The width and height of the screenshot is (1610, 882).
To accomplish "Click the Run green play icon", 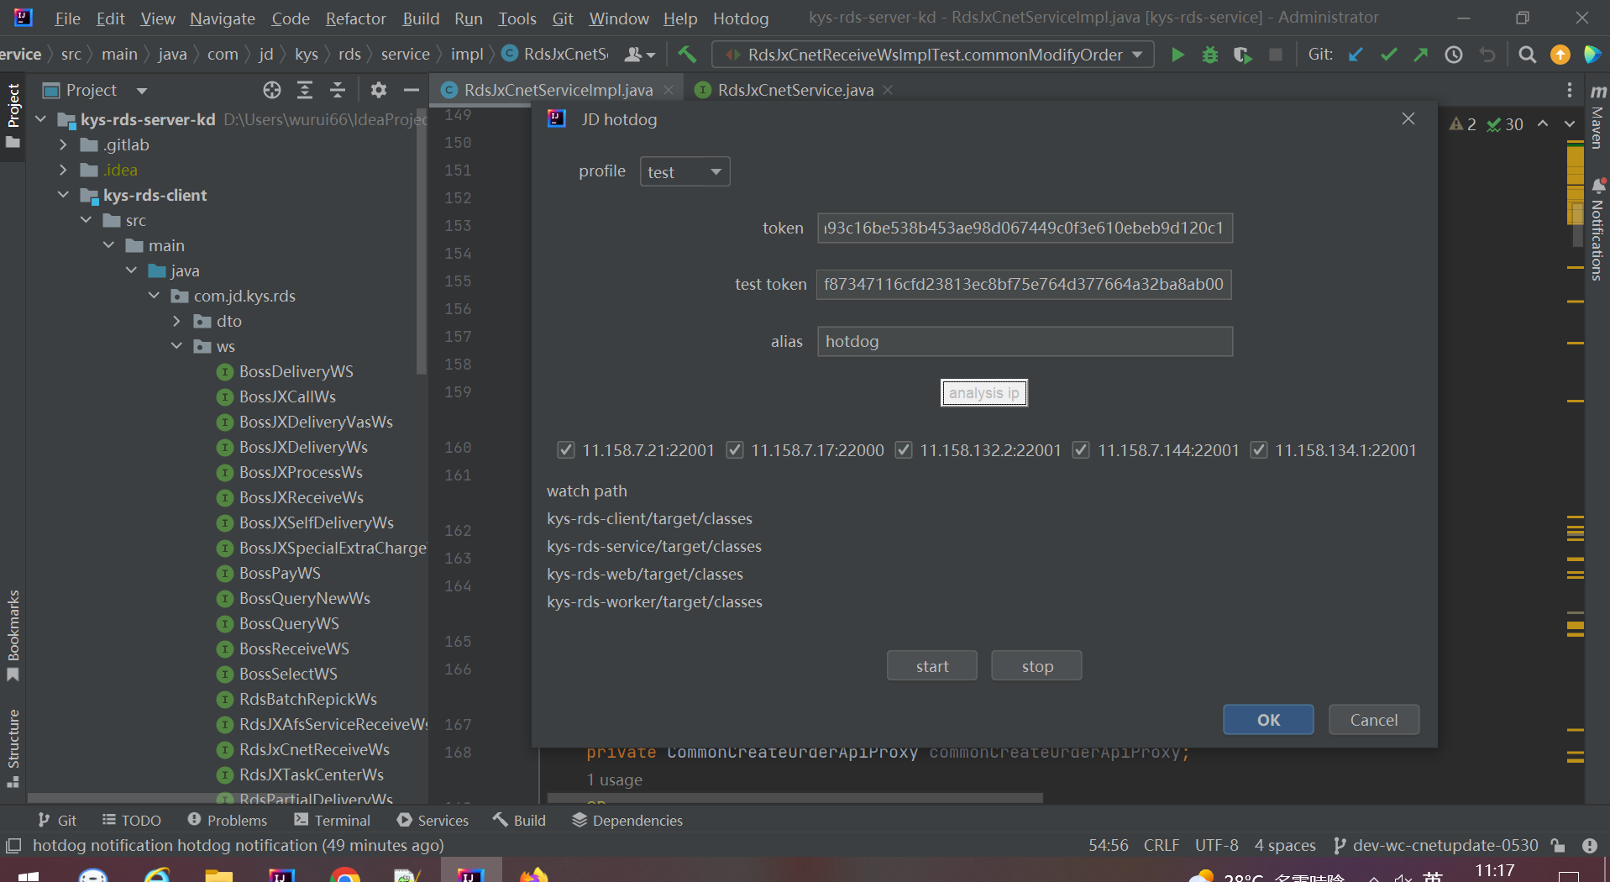I will click(1177, 55).
